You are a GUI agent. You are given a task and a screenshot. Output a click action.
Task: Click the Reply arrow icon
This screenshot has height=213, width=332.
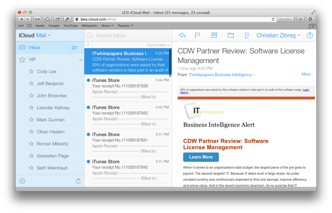tap(182, 35)
